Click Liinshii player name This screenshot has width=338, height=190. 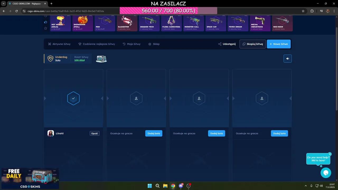coord(60,134)
